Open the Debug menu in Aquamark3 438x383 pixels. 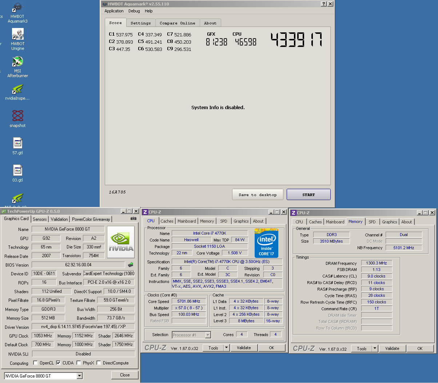coord(134,11)
